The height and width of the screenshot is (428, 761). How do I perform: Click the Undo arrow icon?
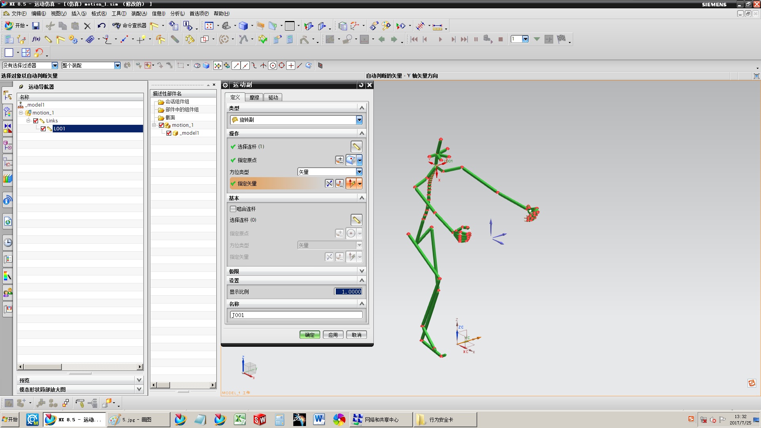pyautogui.click(x=101, y=26)
